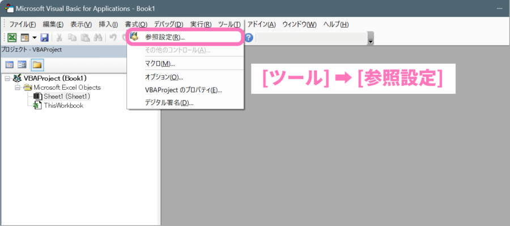
Task: Click the Save floppy disk icon
Action: click(44, 38)
